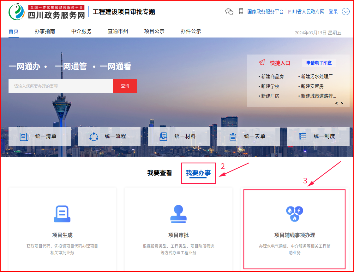The image size is (354, 272).
Task: Show previous quick-entry items with left arrow
Action: (x=336, y=103)
